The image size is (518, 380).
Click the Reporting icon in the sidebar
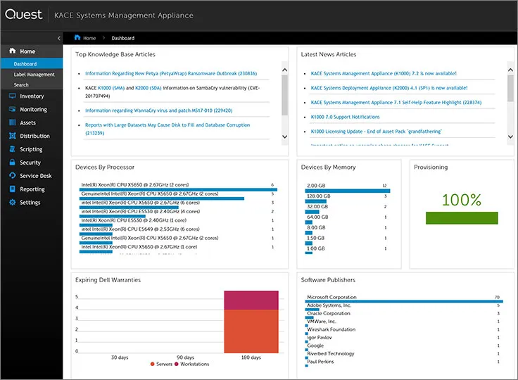click(12, 189)
